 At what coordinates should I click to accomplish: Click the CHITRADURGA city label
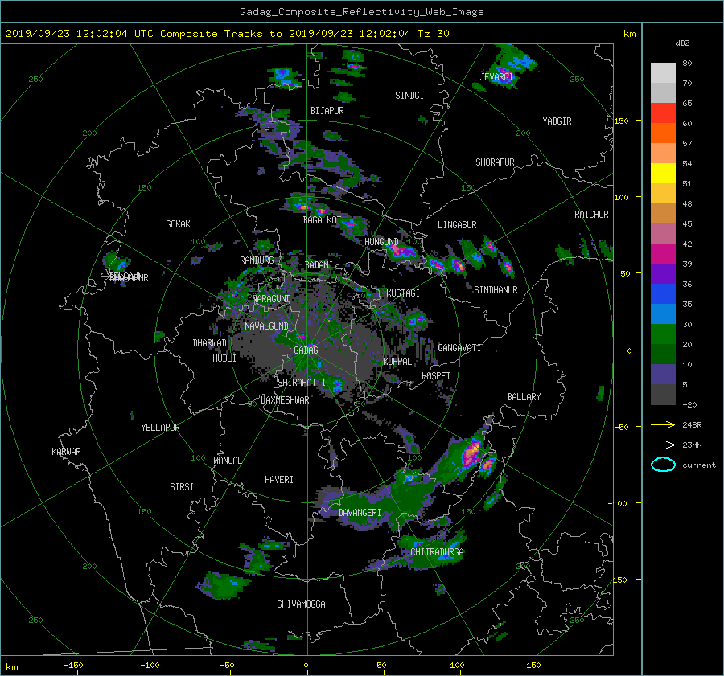coord(438,552)
